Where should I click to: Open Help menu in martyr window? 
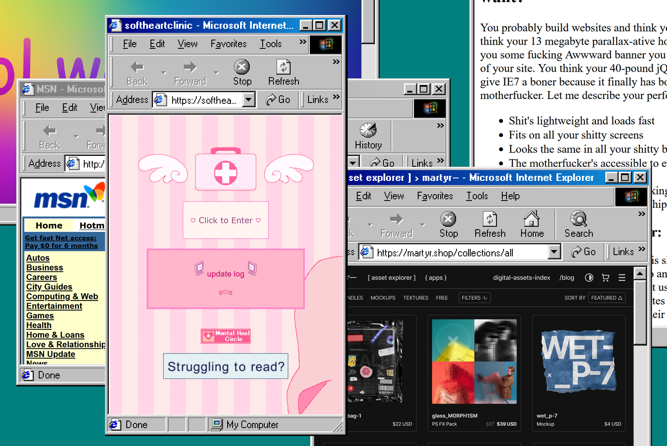pos(510,196)
